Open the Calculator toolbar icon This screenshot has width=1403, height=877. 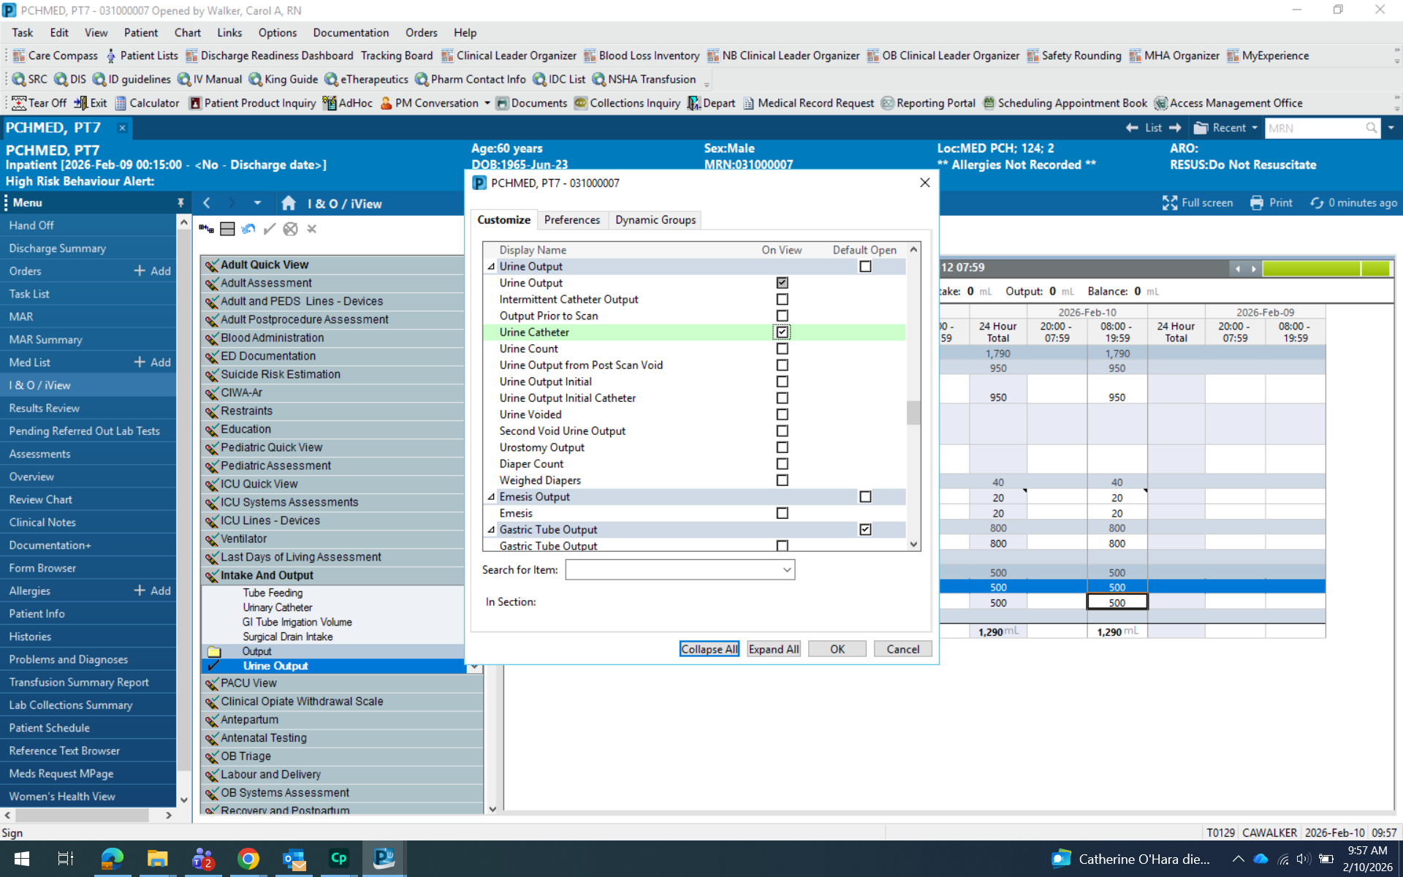coord(121,103)
